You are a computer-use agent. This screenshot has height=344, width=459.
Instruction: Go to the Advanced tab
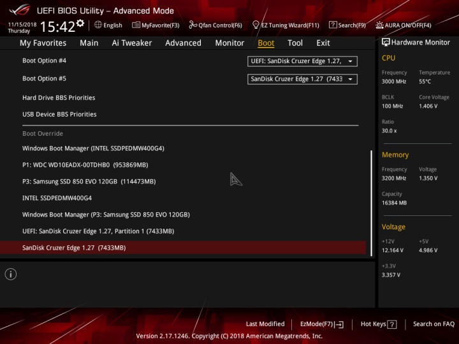[x=183, y=43]
